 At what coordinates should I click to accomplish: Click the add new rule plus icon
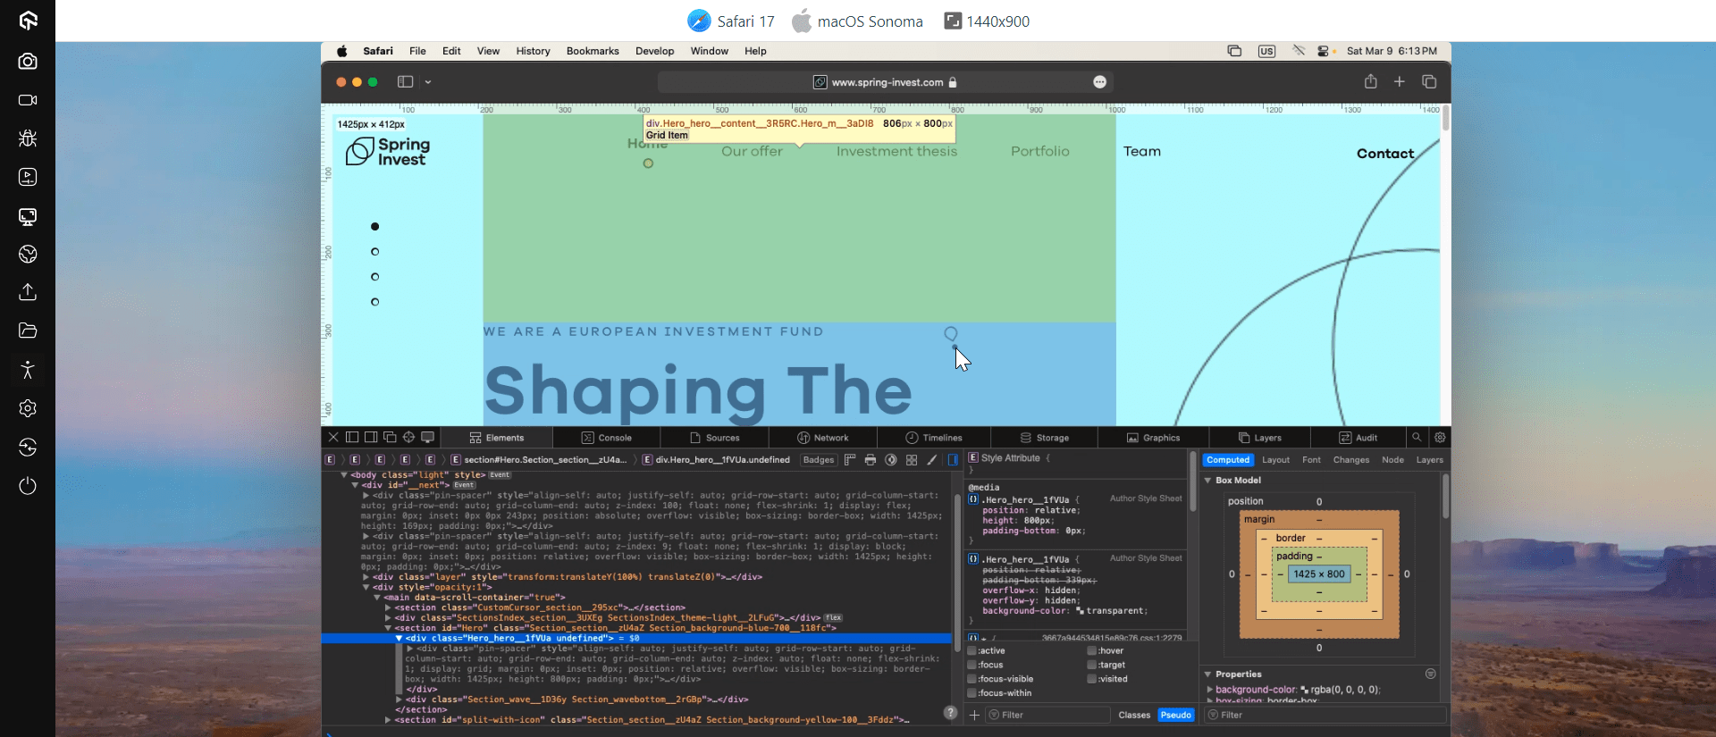(974, 715)
